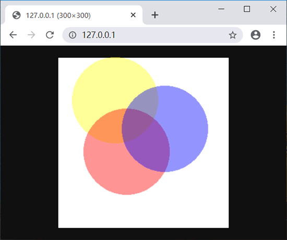Open a new tab with the plus button
The width and height of the screenshot is (287, 240).
(155, 15)
